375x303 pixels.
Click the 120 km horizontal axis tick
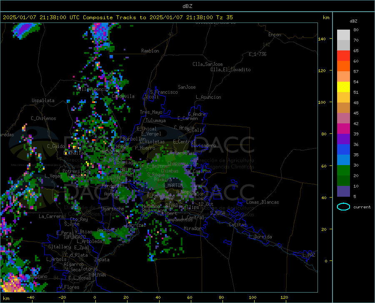284,297
